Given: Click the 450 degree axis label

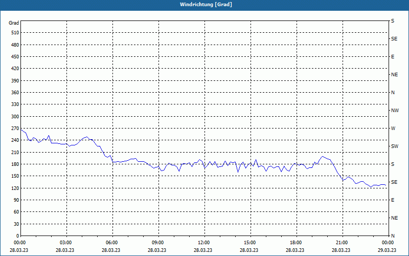Looking at the screenshot, I should click(15, 57).
